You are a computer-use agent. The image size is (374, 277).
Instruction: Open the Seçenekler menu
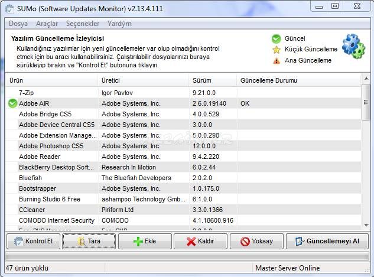[x=83, y=24]
